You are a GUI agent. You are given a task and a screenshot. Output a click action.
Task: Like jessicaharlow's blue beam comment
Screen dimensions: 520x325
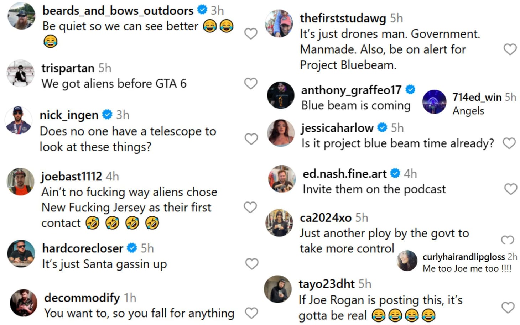pos(509,143)
